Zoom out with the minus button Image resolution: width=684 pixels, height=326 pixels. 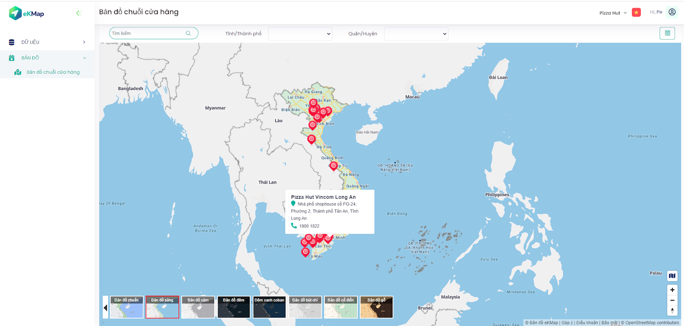pos(672,300)
